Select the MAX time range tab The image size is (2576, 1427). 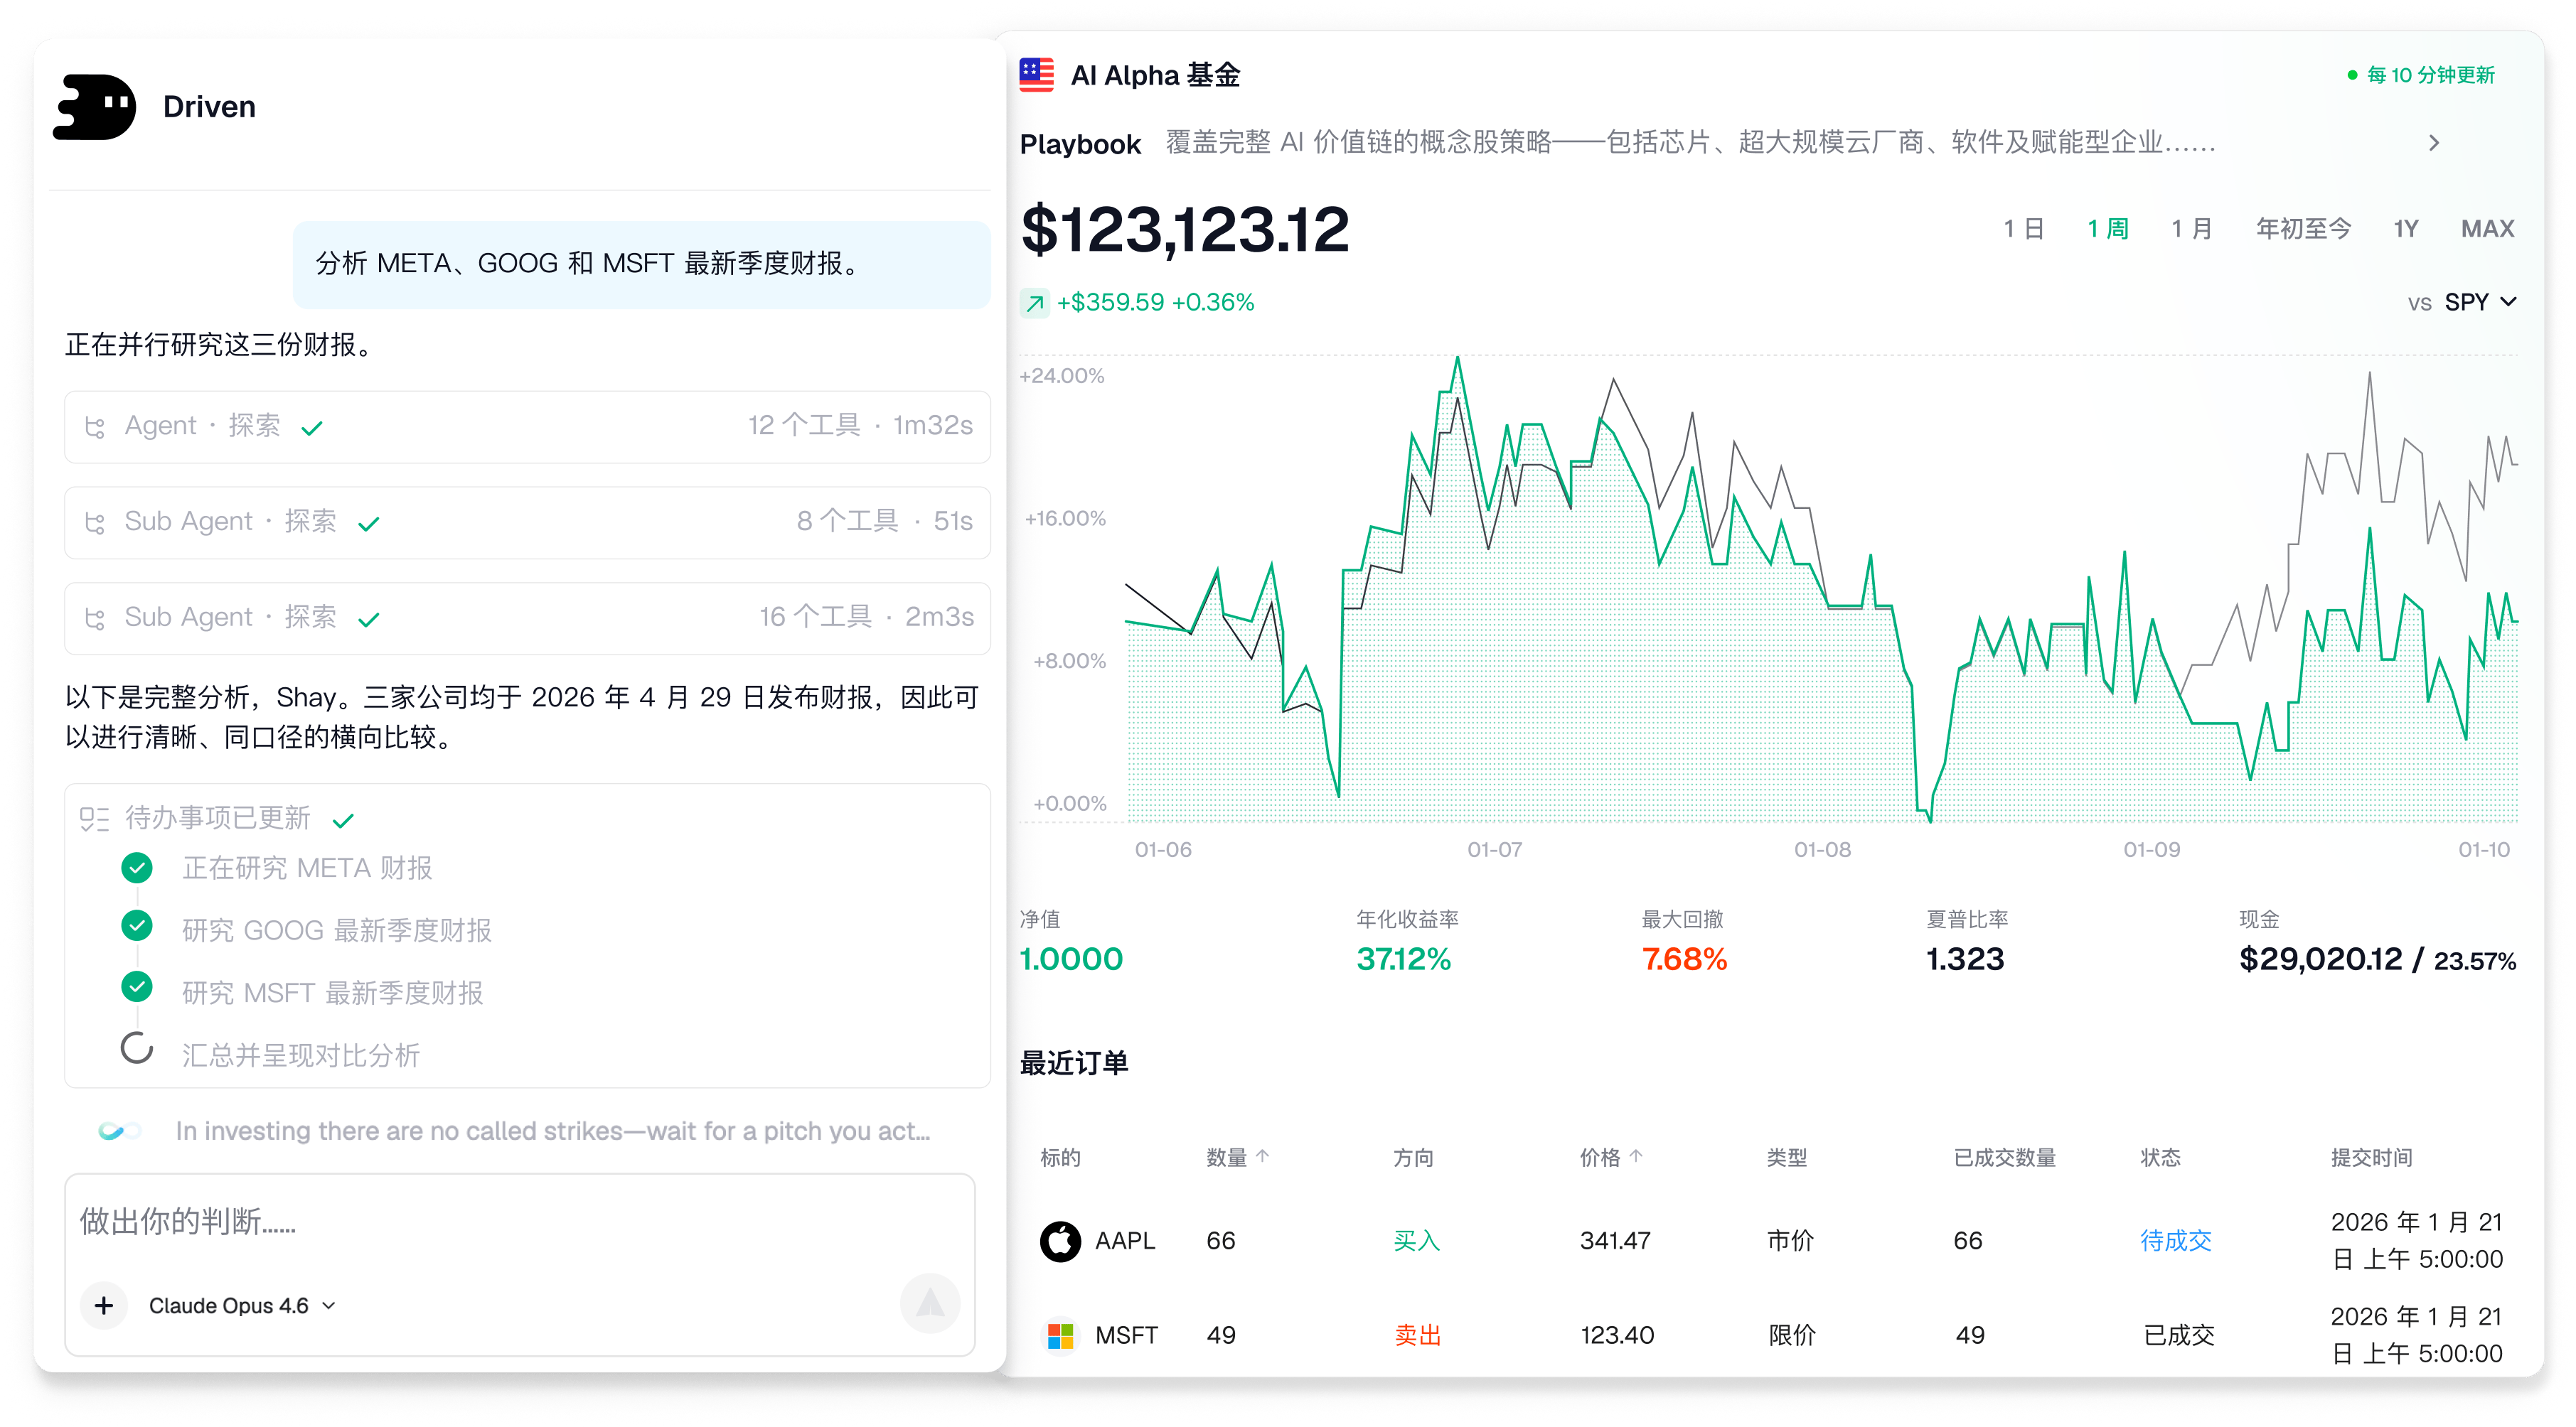[x=2487, y=229]
